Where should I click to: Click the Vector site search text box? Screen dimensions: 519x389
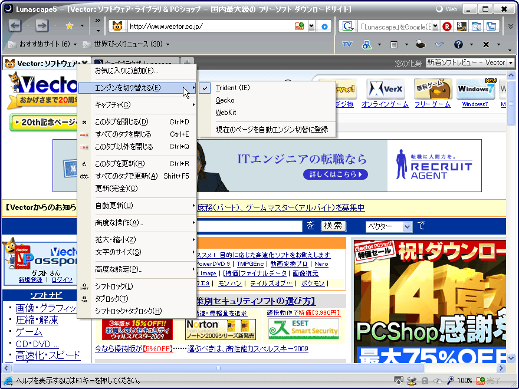[x=249, y=226]
